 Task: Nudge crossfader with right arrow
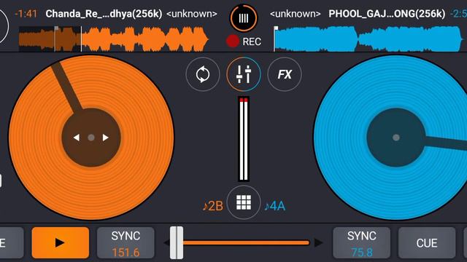pos(318,242)
